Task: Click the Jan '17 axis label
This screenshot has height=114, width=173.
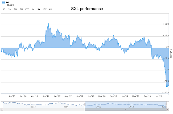Action: (x=57, y=96)
